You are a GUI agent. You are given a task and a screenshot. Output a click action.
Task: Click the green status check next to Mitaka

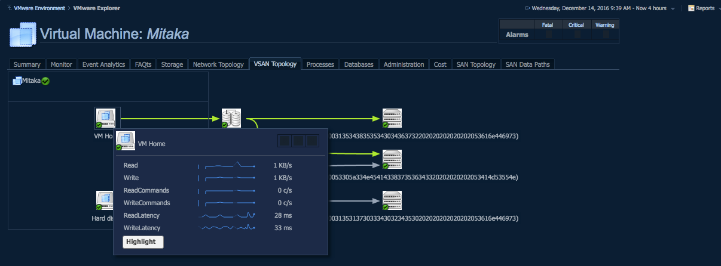pyautogui.click(x=45, y=81)
